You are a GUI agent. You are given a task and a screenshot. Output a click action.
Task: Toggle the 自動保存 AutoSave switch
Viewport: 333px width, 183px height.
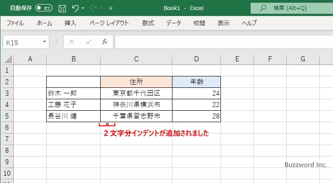pyautogui.click(x=44, y=8)
